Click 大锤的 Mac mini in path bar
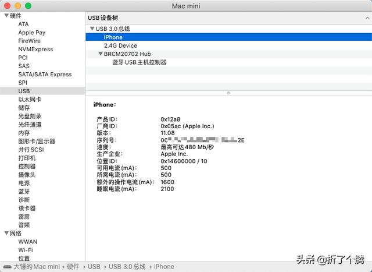Screen dimensions: 372x272 pos(37,267)
